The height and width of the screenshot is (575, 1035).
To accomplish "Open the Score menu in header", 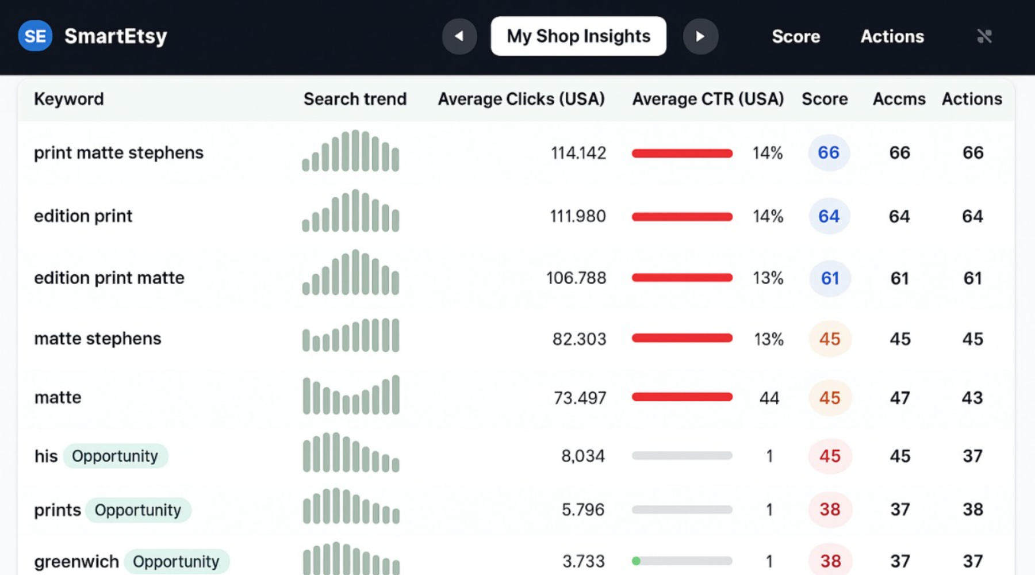I will (796, 36).
